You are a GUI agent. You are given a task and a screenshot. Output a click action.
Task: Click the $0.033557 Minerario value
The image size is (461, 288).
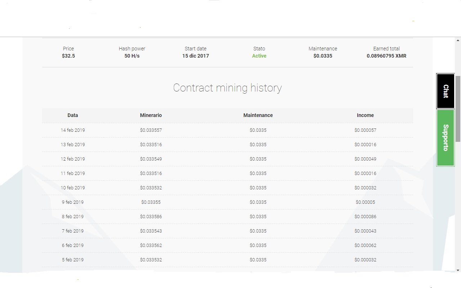(x=151, y=130)
